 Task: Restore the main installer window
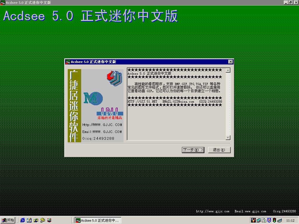click(x=291, y=3)
